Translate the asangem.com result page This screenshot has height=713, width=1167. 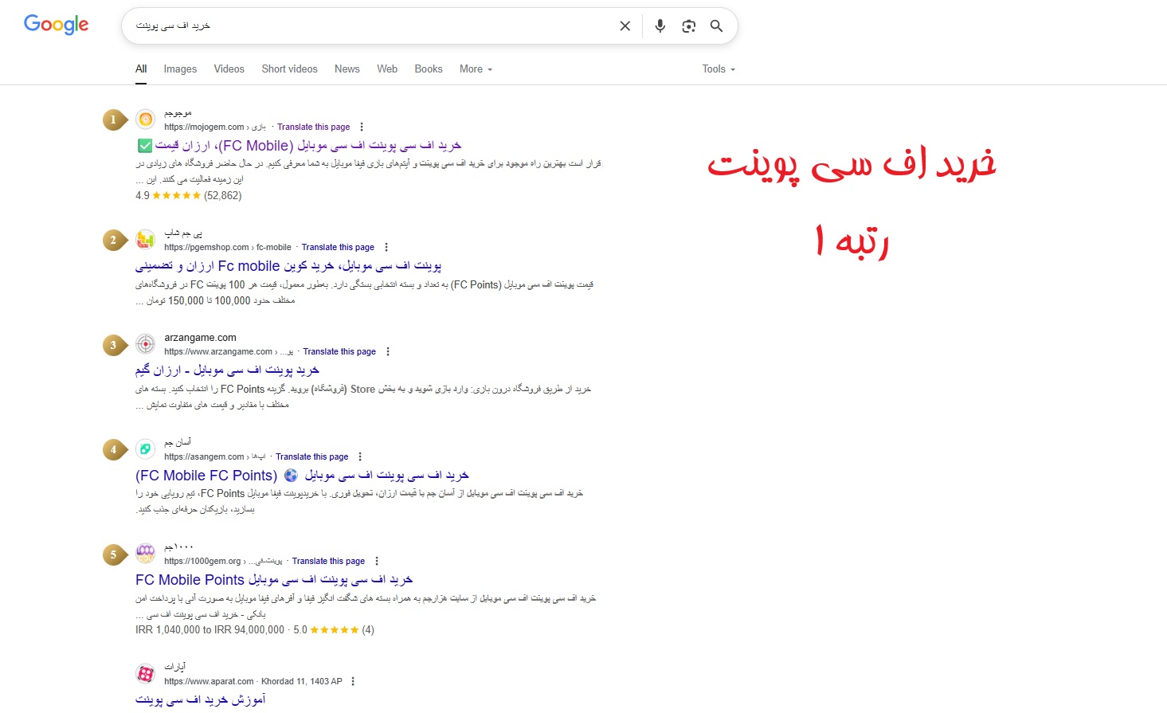312,457
